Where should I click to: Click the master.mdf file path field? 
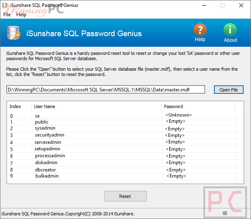coord(106,89)
